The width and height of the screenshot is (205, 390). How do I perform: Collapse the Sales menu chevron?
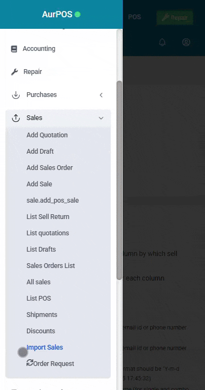pyautogui.click(x=101, y=118)
